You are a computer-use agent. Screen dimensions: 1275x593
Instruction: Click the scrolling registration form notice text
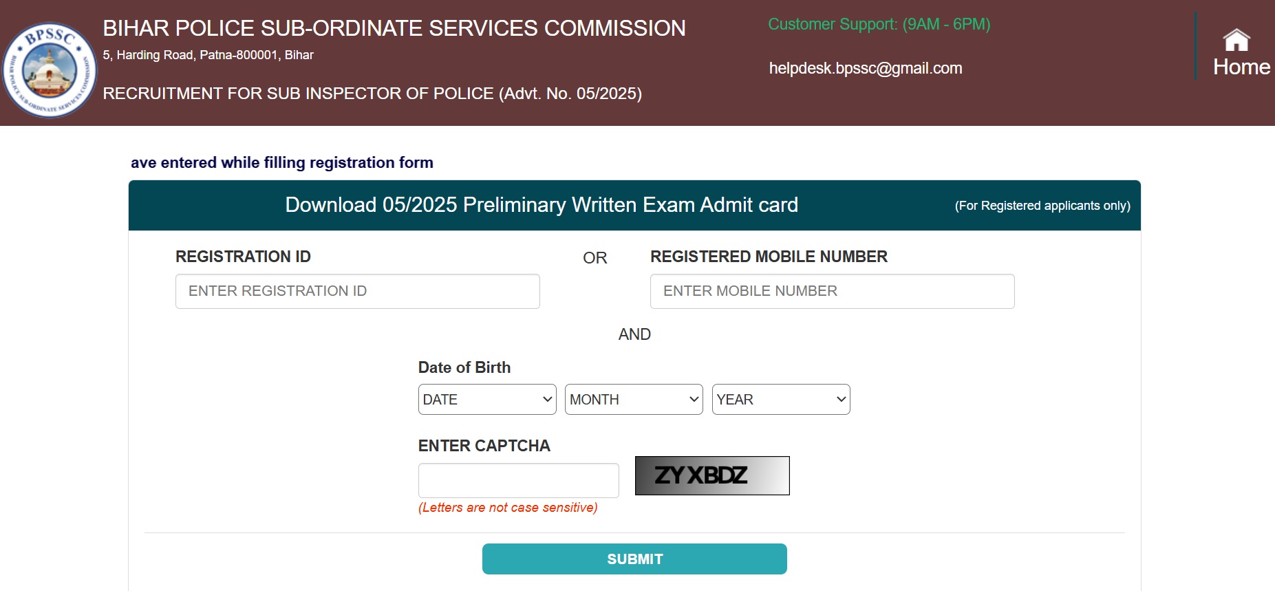tap(281, 162)
